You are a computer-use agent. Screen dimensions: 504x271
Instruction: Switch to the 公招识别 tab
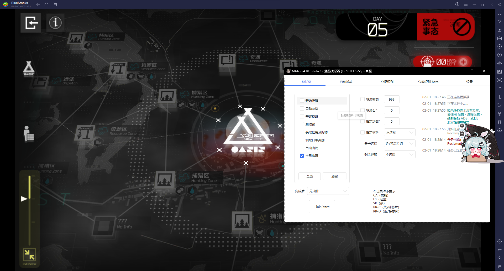[x=387, y=82]
